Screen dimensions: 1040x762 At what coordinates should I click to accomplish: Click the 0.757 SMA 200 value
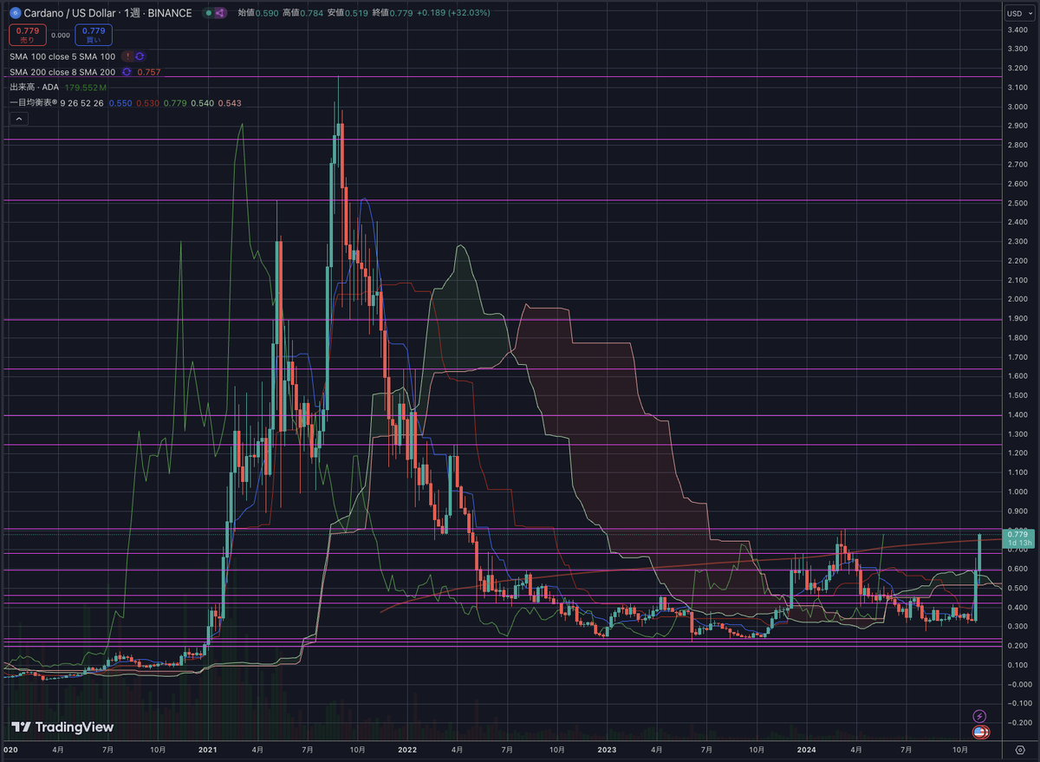click(149, 72)
